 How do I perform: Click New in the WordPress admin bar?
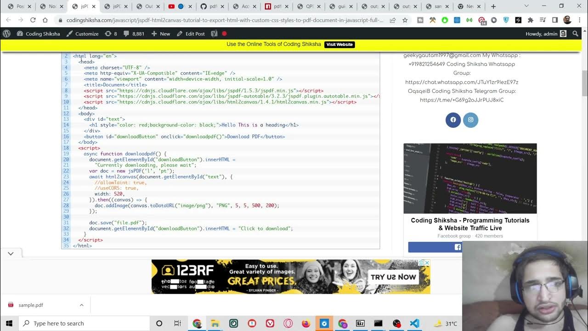[160, 34]
